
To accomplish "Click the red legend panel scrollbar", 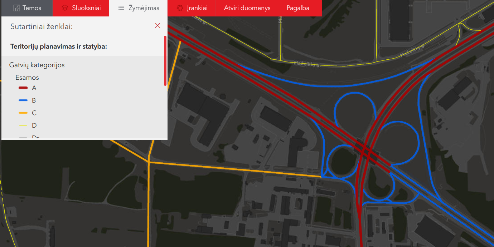I will tap(165, 61).
